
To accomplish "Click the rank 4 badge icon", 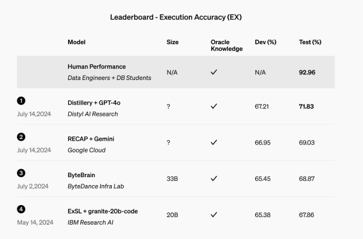I will (21, 209).
